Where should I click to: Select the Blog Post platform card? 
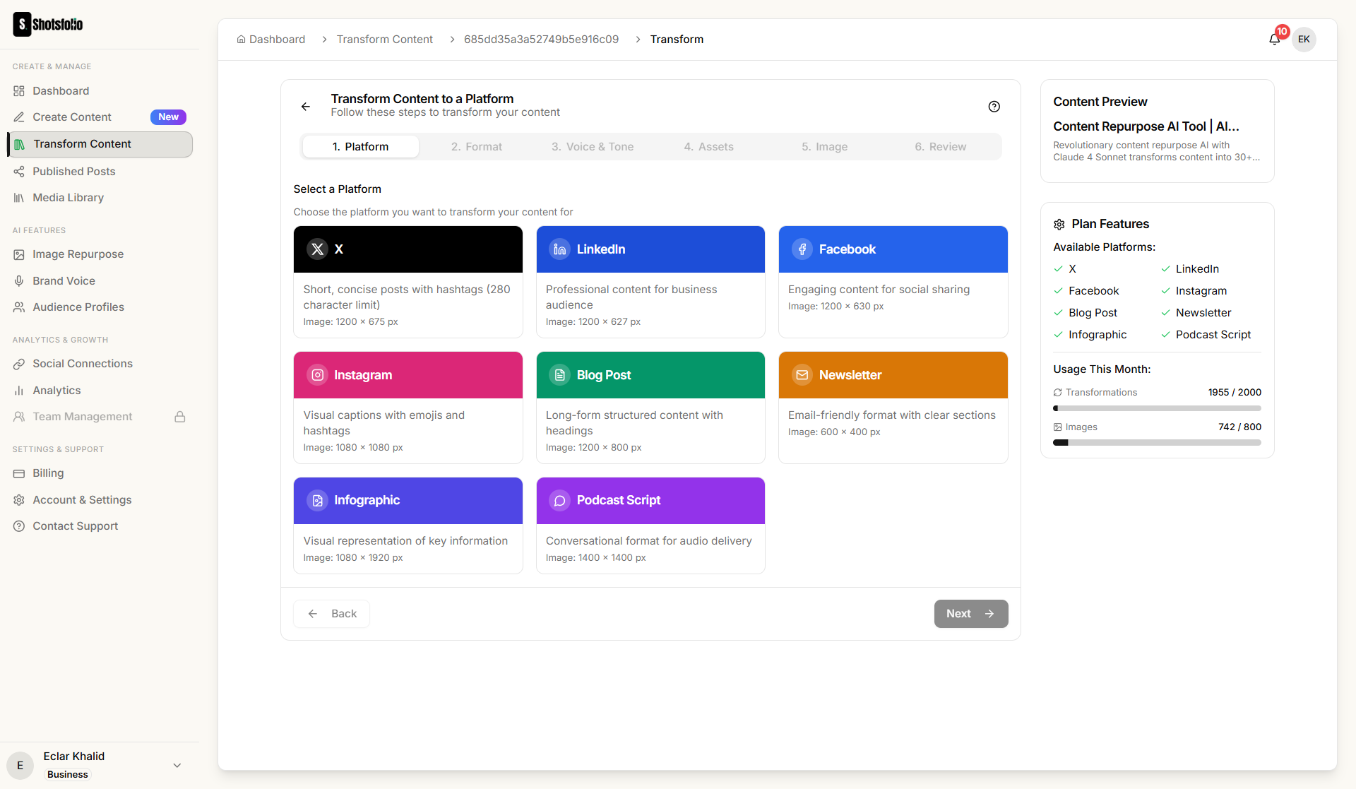(650, 408)
